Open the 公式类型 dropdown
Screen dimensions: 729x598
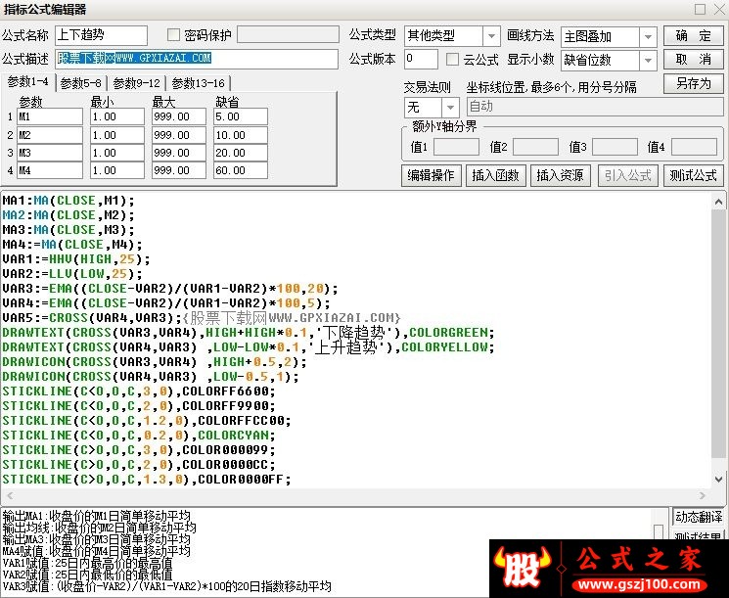pyautogui.click(x=491, y=36)
